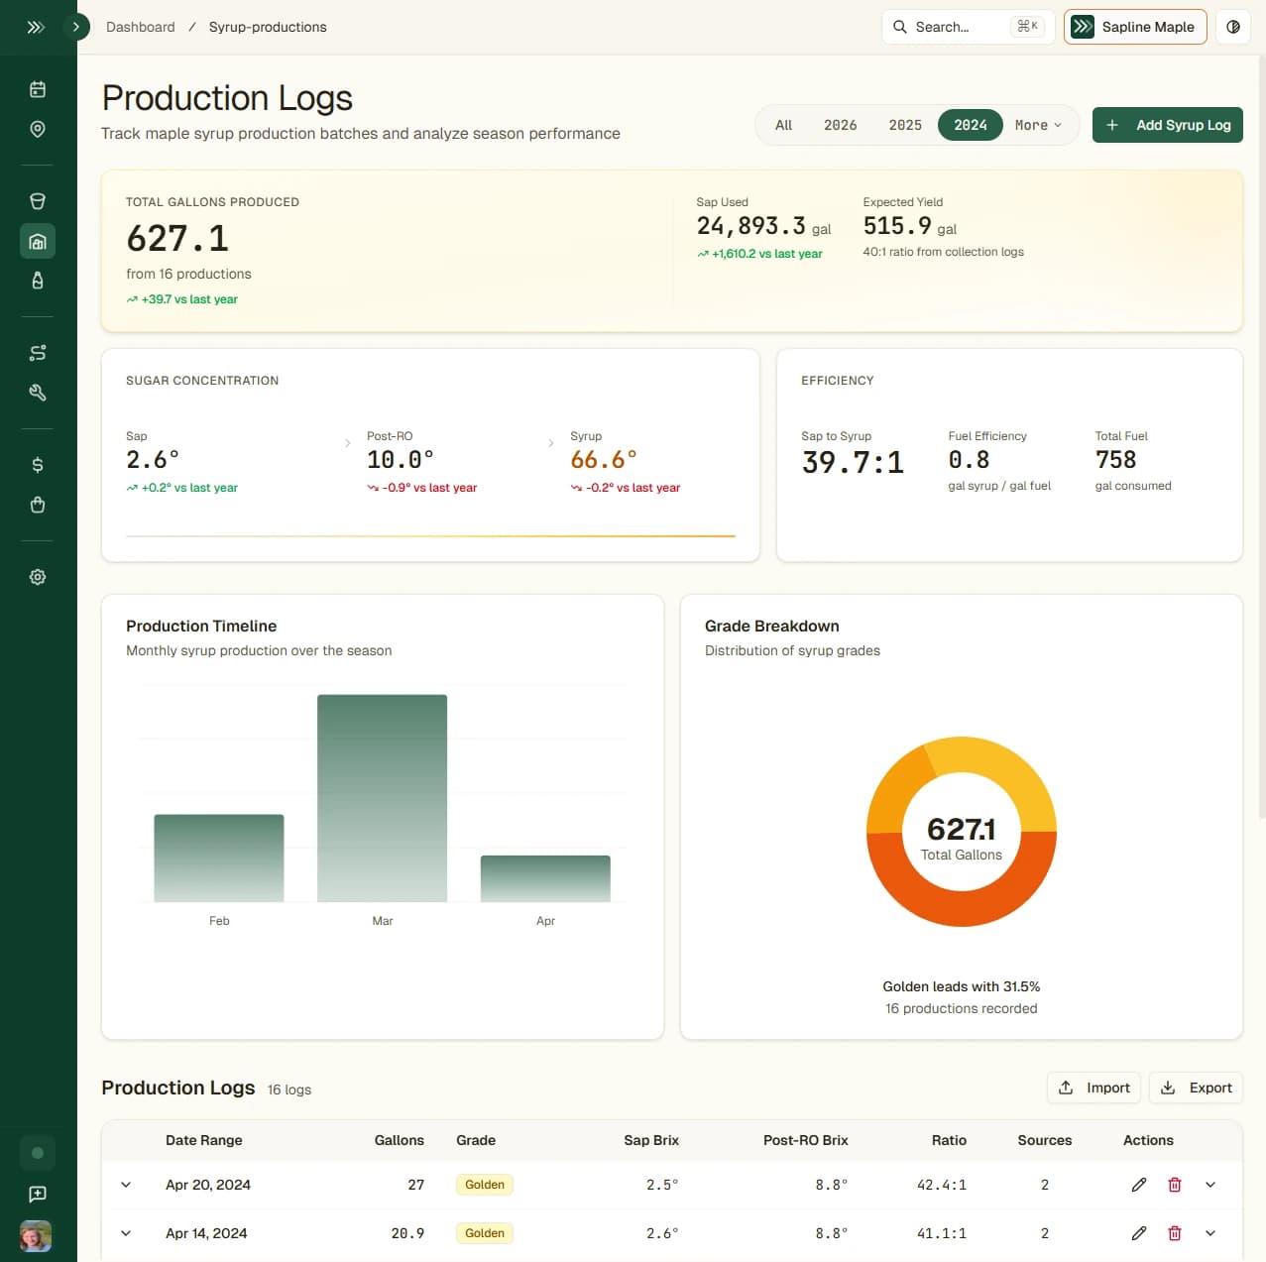Open the shopping bag sales icon

point(38,504)
